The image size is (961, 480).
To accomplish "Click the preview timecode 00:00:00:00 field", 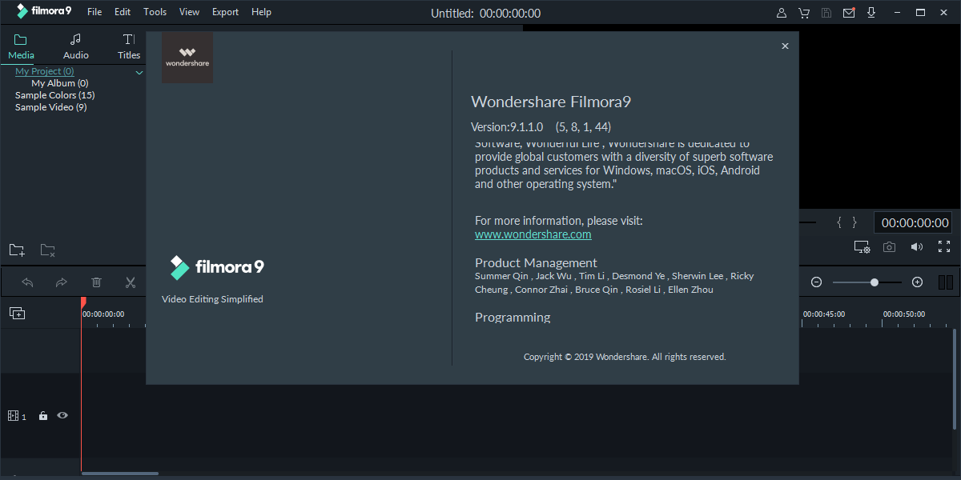I will point(915,223).
